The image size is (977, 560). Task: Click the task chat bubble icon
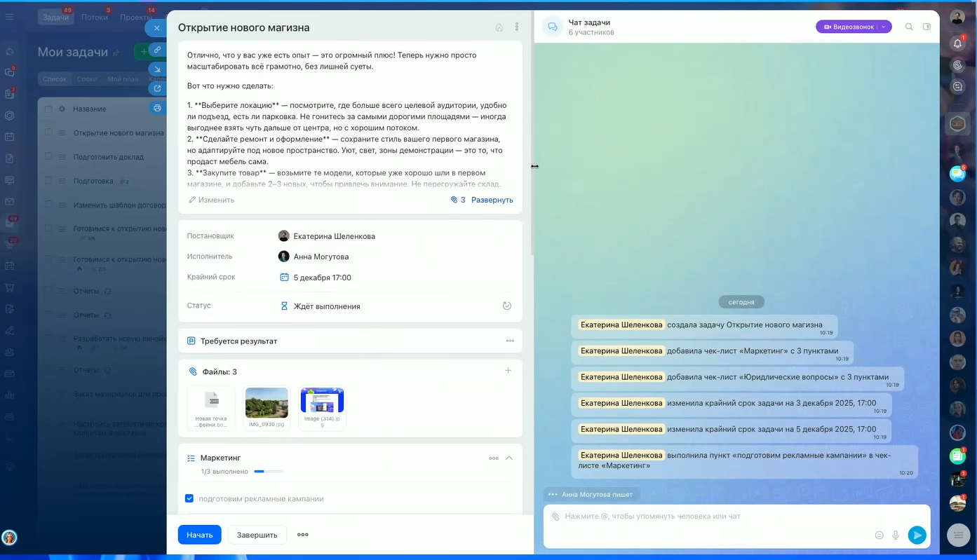(x=553, y=27)
